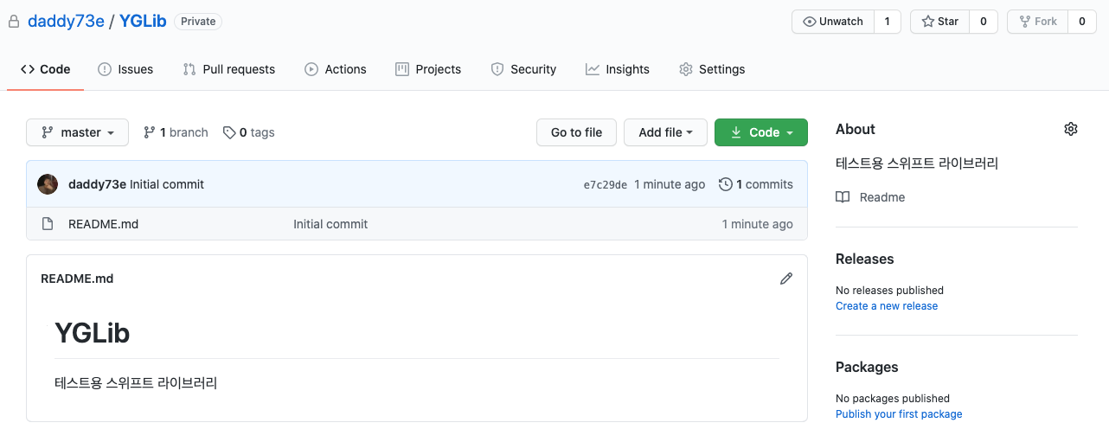Image resolution: width=1109 pixels, height=442 pixels.
Task: Open the green Code download dropdown
Action: coord(761,132)
